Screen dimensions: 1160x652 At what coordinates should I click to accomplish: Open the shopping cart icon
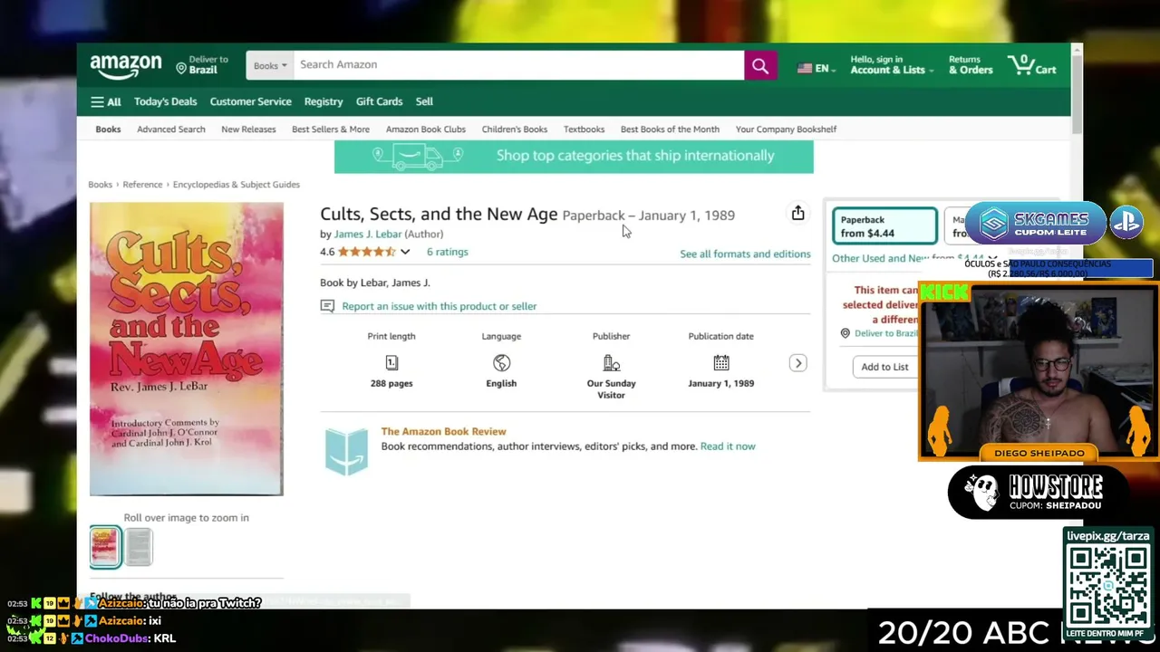pyautogui.click(x=1032, y=65)
